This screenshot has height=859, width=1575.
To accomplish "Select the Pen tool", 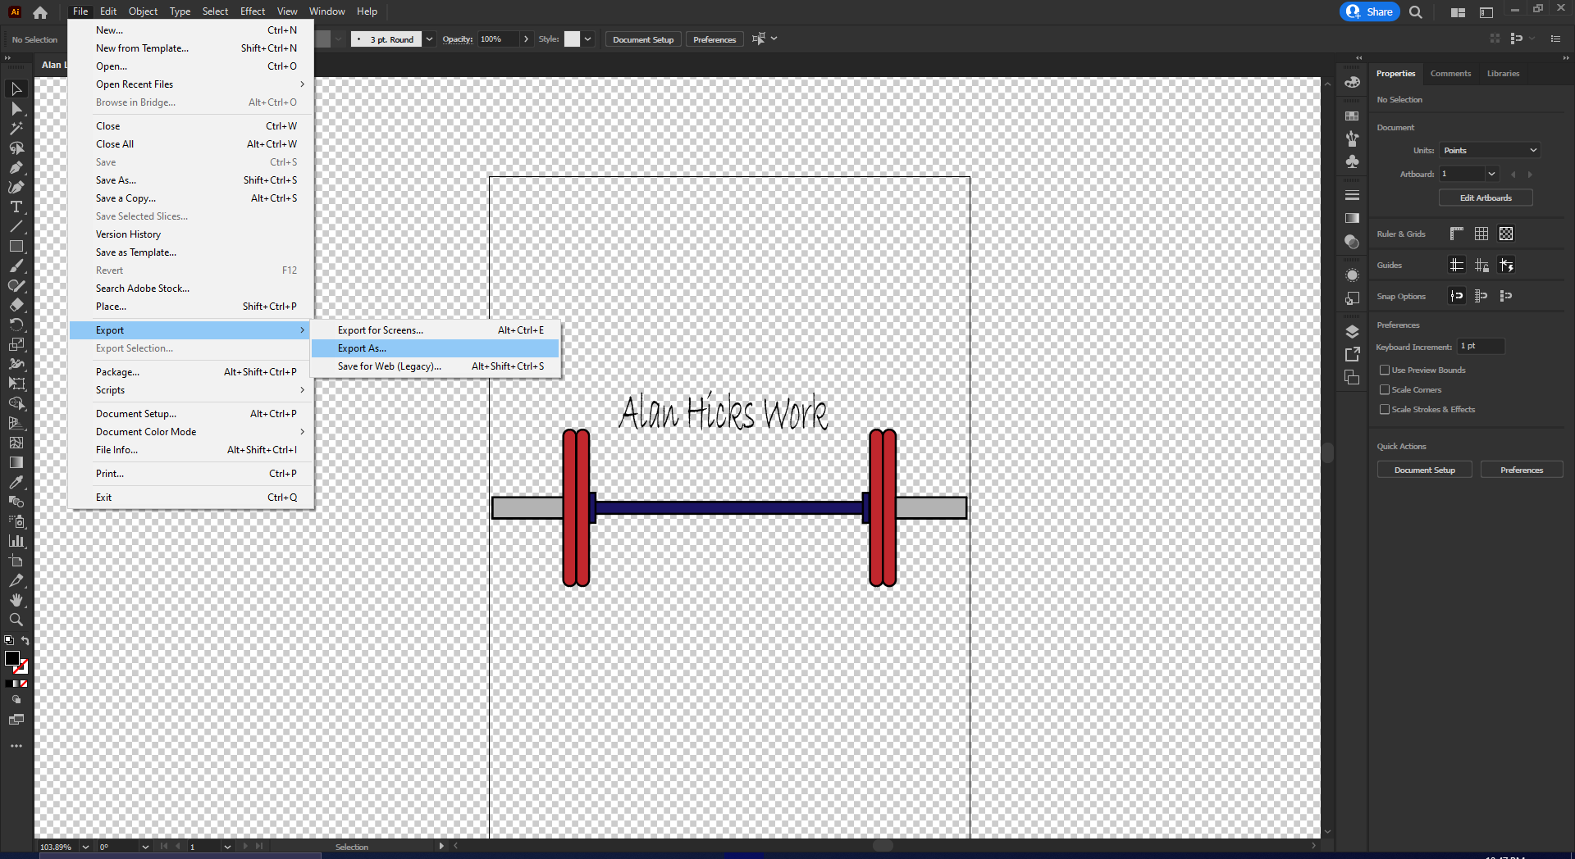I will click(16, 167).
